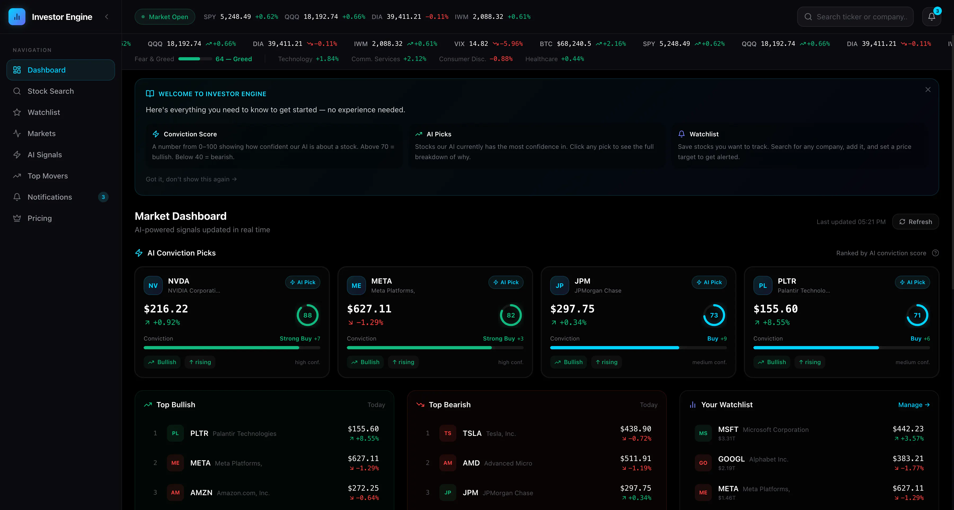Collapse the sidebar with the chevron
The height and width of the screenshot is (510, 954).
pos(107,17)
